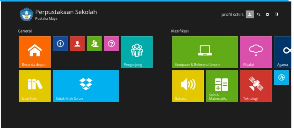The image size is (294, 128).
Task: Click the Pustaka Maya subtitle text
Action: pos(46,18)
